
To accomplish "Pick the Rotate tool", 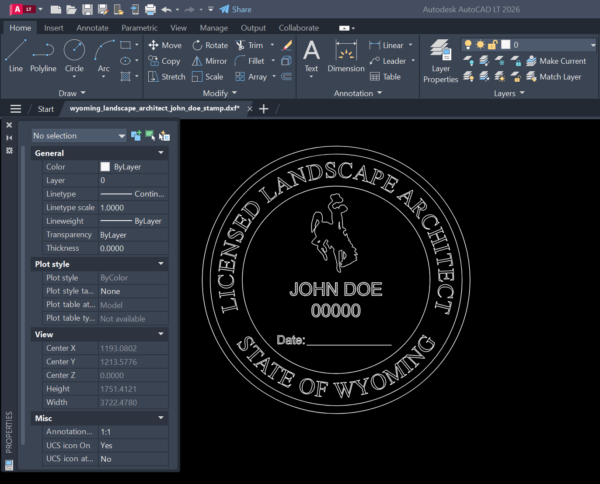I will coord(210,45).
